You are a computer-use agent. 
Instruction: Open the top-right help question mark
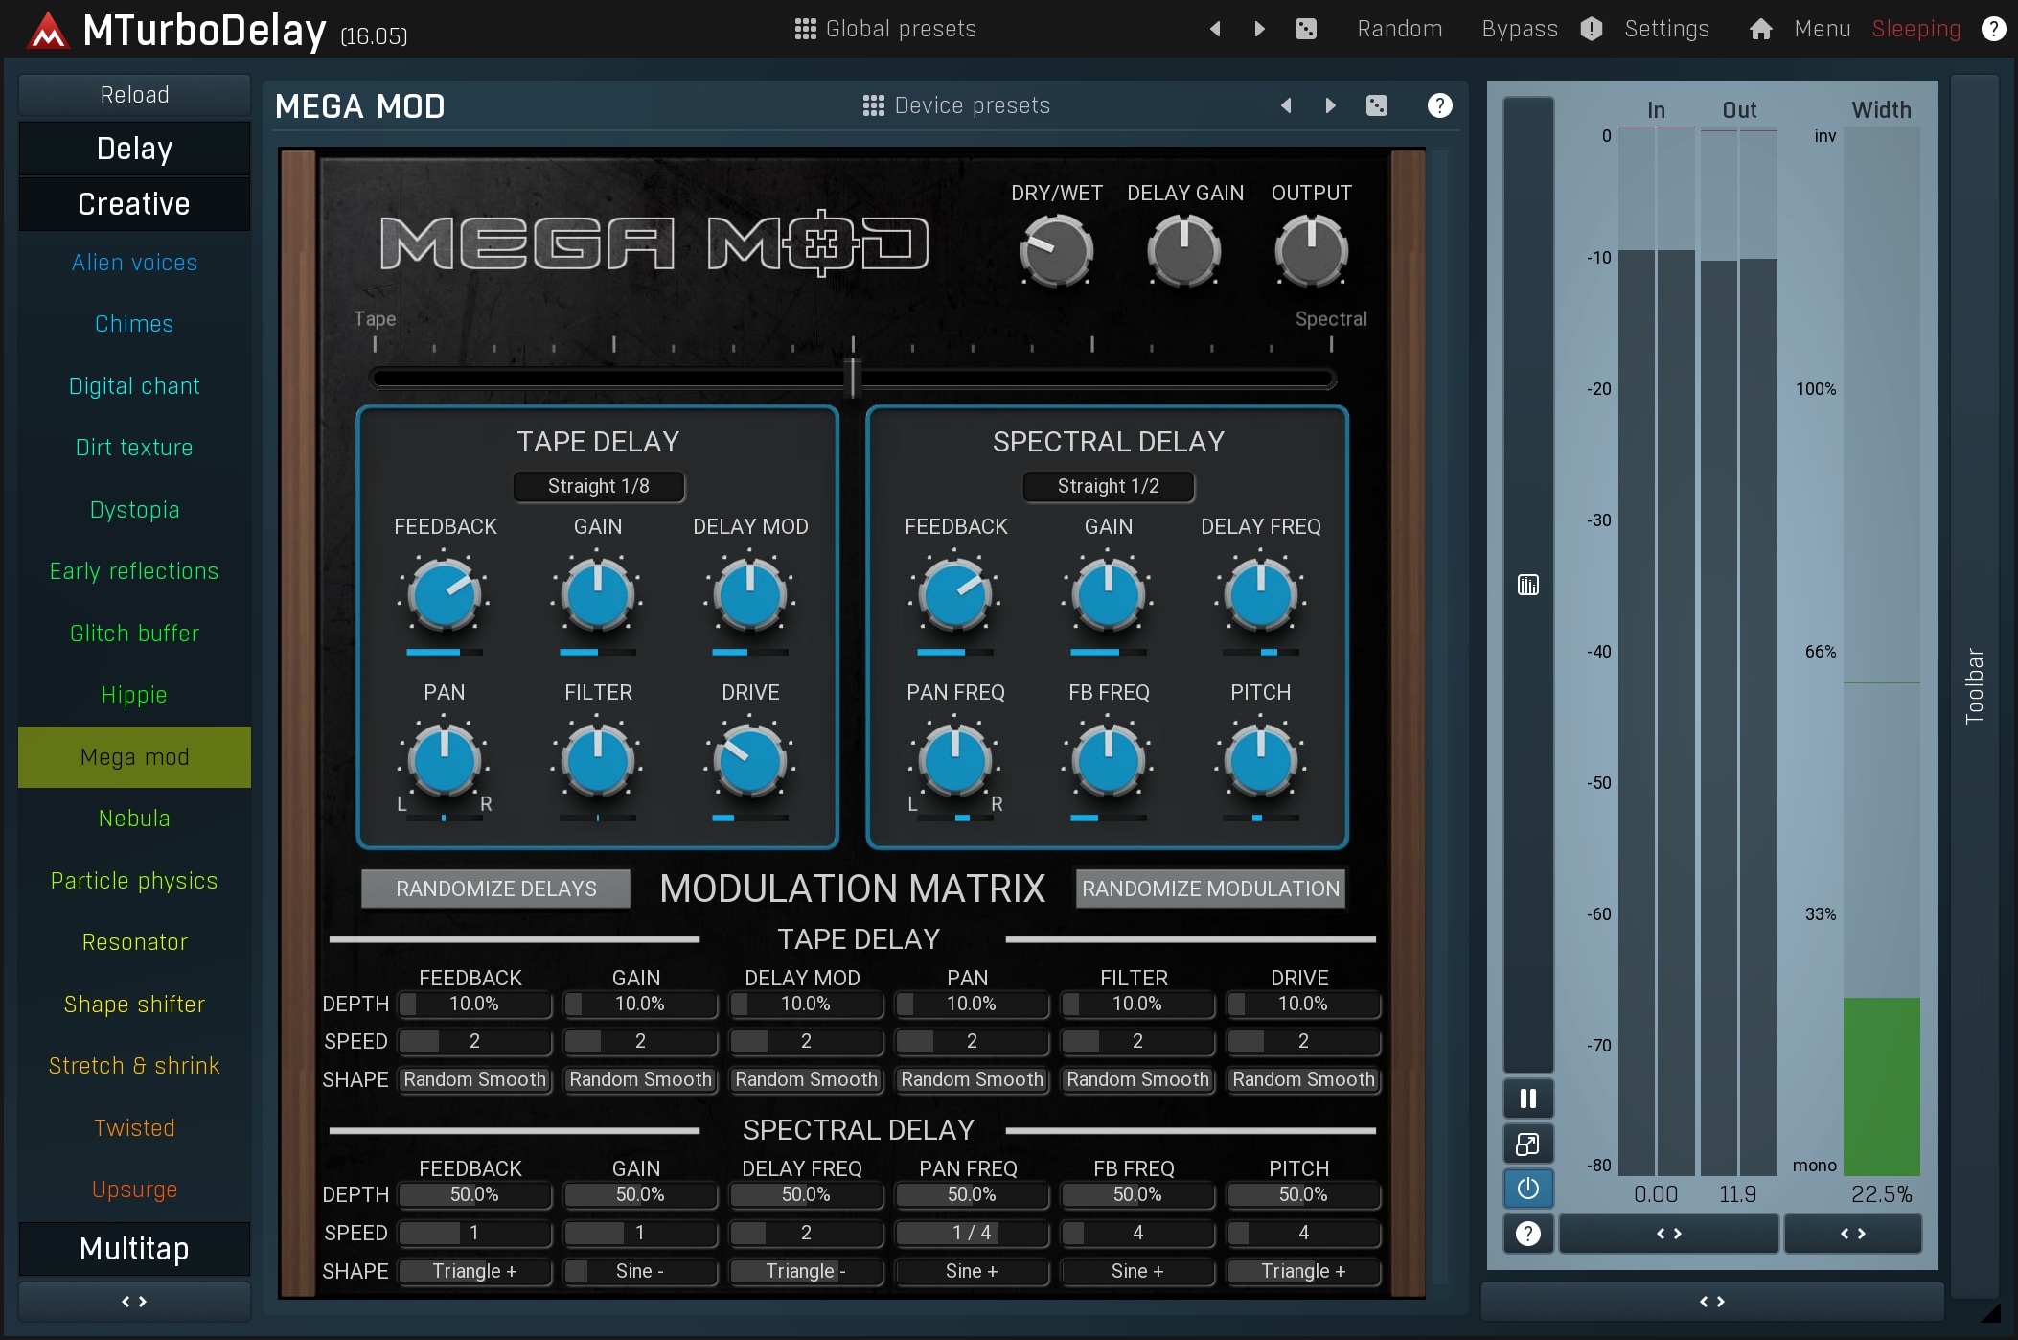[1993, 29]
